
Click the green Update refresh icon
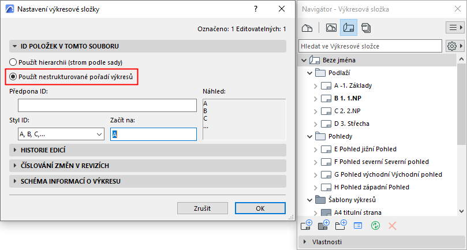375,225
